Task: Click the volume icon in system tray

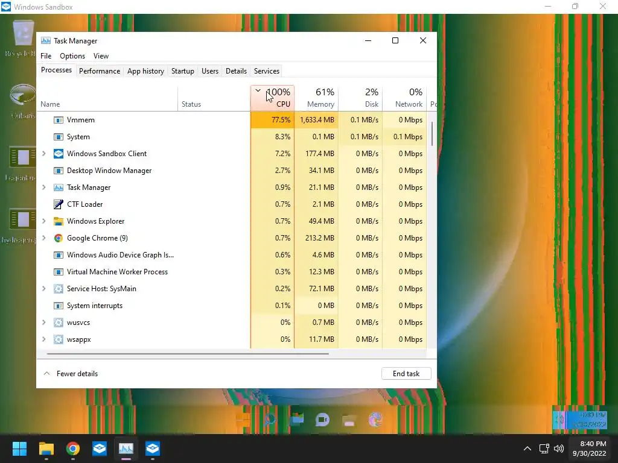Action: click(x=559, y=449)
